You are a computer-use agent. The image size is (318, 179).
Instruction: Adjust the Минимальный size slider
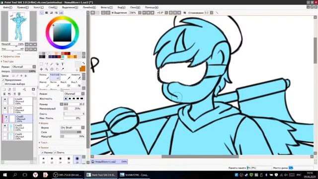tap(72, 108)
